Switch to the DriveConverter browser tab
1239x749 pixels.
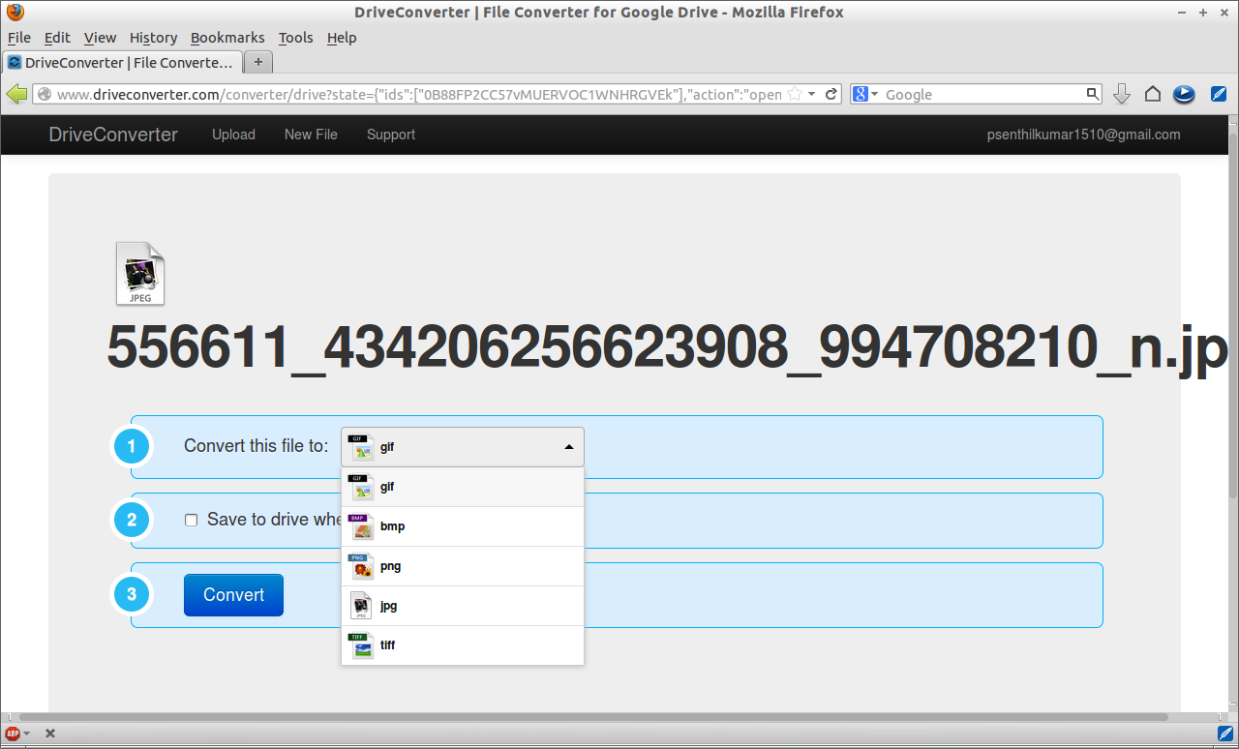pyautogui.click(x=122, y=62)
